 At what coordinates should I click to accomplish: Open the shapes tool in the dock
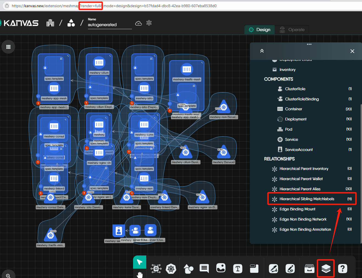click(x=188, y=269)
